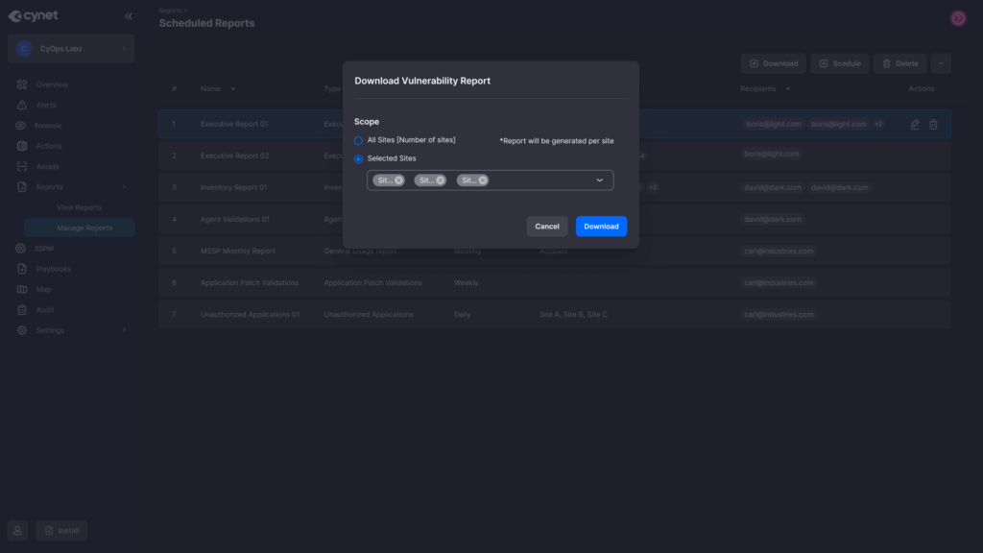Image resolution: width=983 pixels, height=553 pixels.
Task: Click the user profile icon at bottom left
Action: tap(17, 531)
